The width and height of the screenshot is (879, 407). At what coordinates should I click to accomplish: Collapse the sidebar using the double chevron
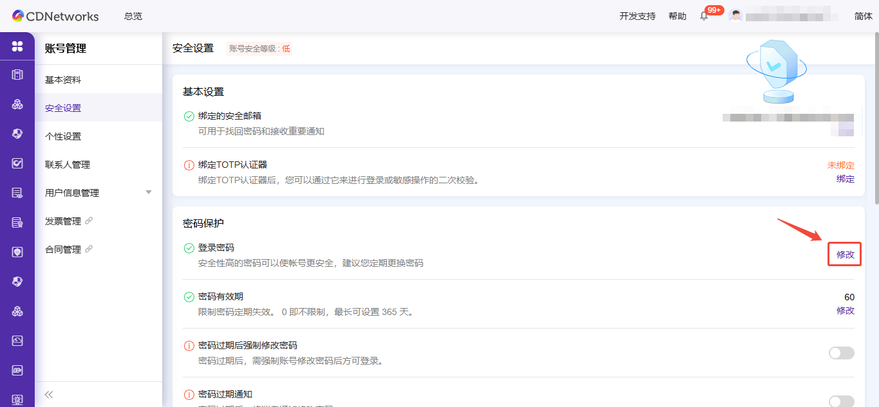tap(48, 394)
